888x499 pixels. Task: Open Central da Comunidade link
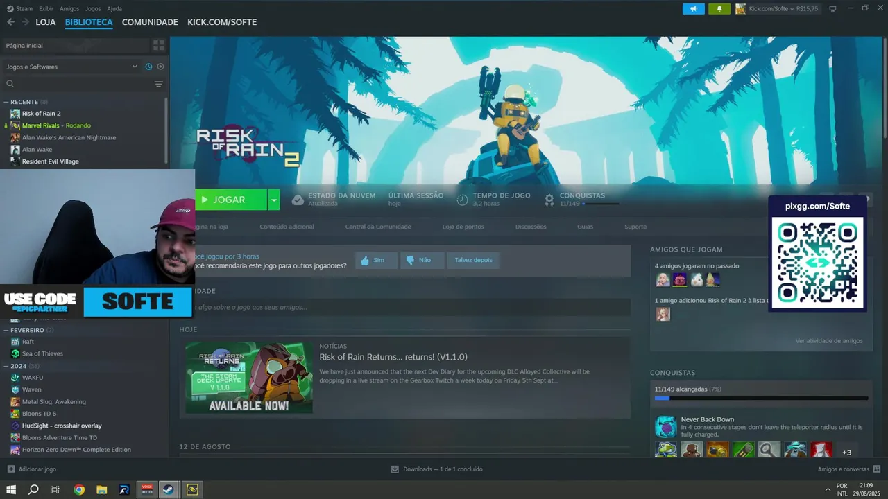pos(378,227)
